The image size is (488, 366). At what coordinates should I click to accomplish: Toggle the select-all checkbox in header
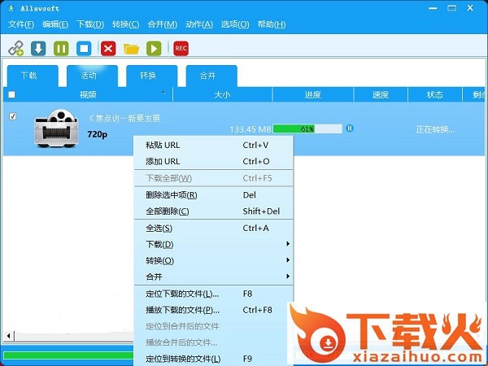click(x=11, y=94)
